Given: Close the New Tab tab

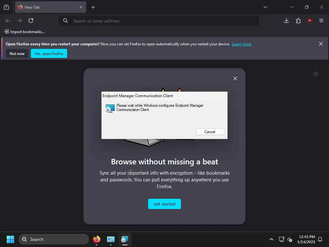Looking at the screenshot, I should 81,7.
